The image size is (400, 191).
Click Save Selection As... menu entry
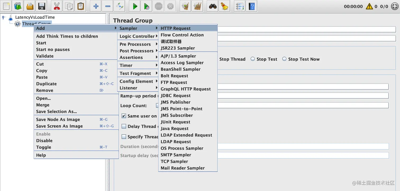click(76, 111)
